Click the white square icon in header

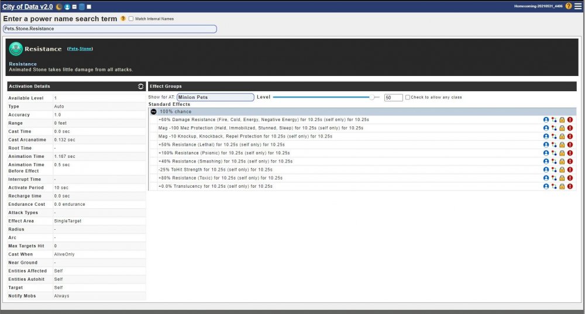pyautogui.click(x=88, y=6)
